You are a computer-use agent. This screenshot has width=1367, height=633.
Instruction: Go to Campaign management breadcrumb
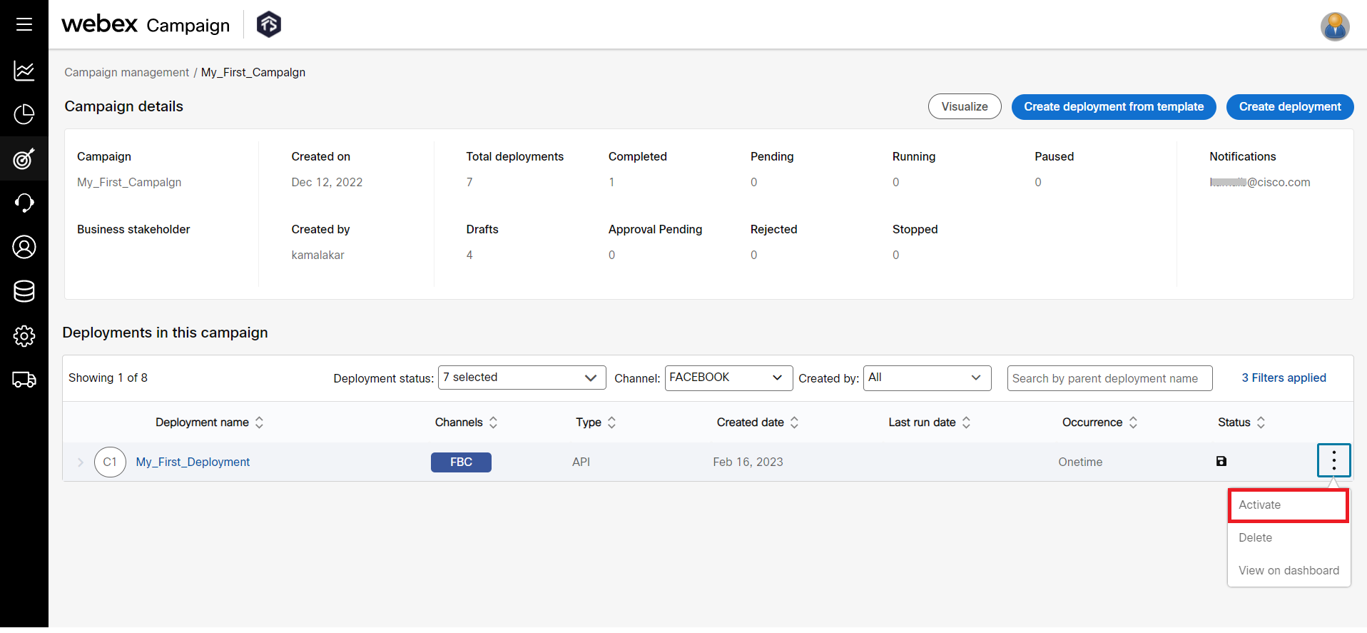pos(126,73)
